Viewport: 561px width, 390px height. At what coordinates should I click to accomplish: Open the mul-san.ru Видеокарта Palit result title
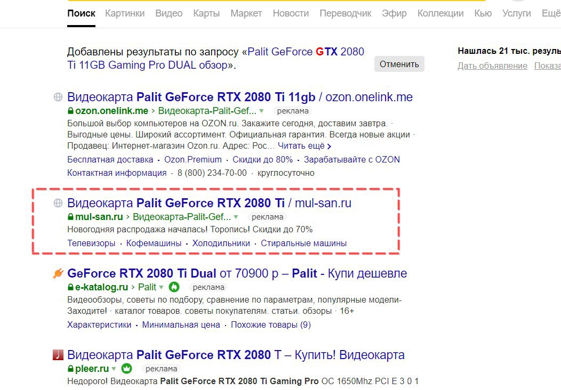209,203
